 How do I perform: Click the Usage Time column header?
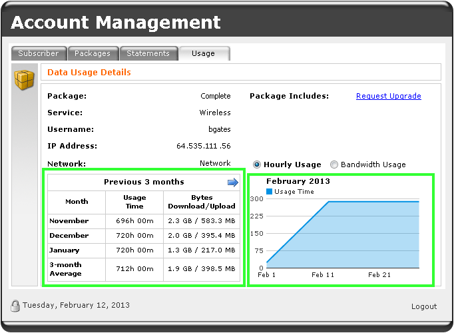point(134,202)
